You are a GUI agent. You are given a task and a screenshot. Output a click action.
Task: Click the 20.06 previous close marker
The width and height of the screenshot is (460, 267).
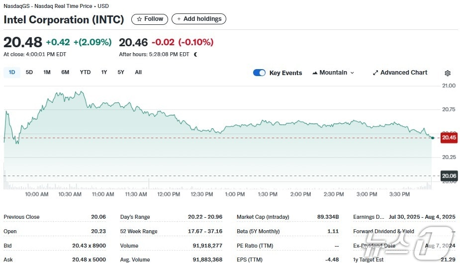point(449,176)
